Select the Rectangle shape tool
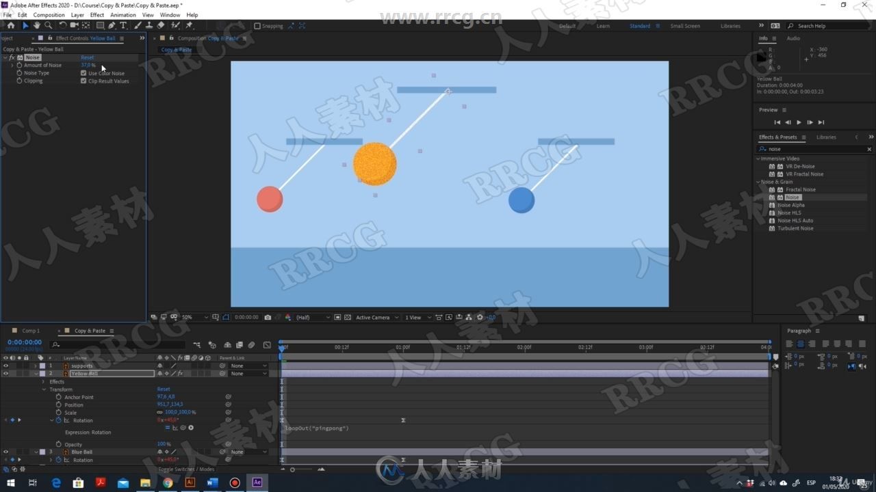 100,25
